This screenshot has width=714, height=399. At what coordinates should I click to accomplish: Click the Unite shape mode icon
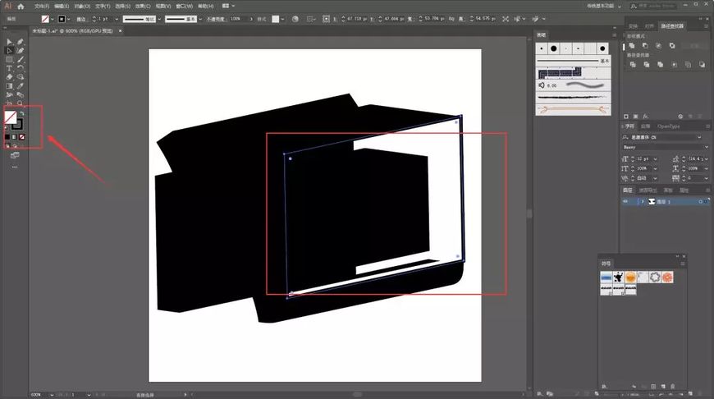[632, 45]
